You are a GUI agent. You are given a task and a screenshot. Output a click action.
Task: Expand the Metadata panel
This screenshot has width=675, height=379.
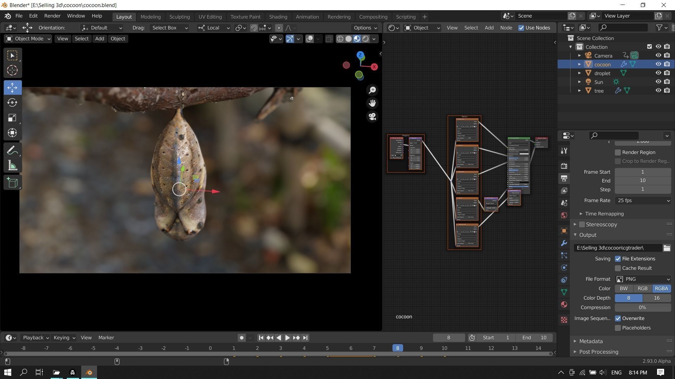coord(591,341)
